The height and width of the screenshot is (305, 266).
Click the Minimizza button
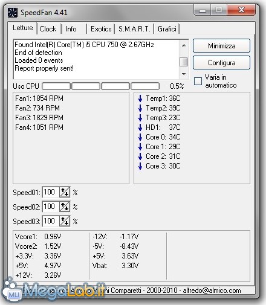(x=221, y=46)
